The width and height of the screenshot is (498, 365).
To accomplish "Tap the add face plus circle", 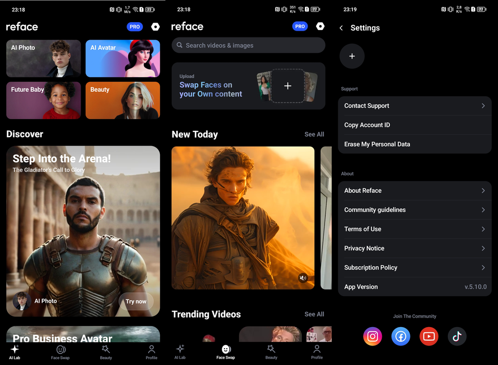I will (x=352, y=56).
